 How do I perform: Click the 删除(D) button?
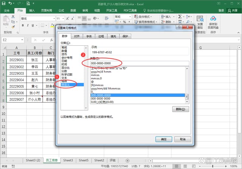[180, 109]
